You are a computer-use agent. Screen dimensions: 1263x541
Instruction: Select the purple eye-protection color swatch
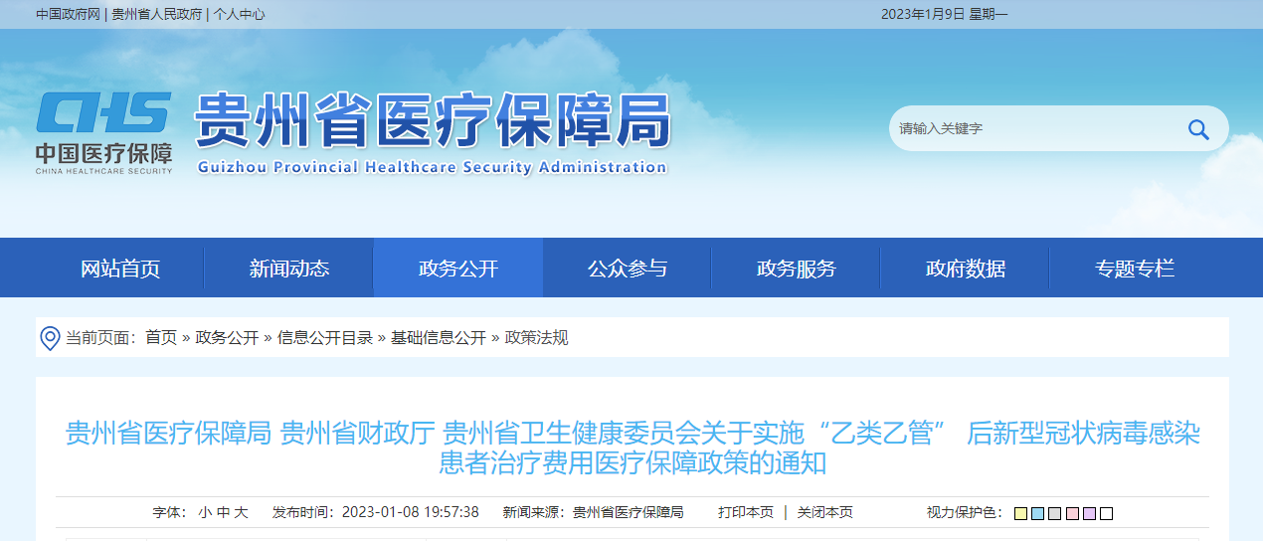click(x=1089, y=513)
